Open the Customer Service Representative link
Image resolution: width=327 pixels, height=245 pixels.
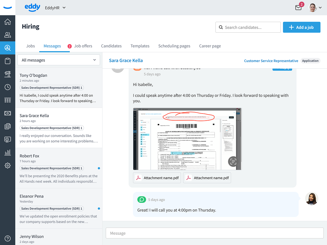point(271,61)
